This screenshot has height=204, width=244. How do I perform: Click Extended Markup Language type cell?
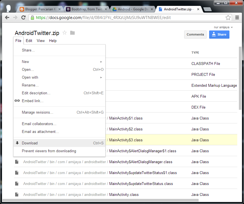214,85
